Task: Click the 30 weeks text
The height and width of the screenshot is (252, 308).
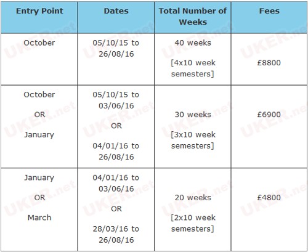Action: point(193,115)
